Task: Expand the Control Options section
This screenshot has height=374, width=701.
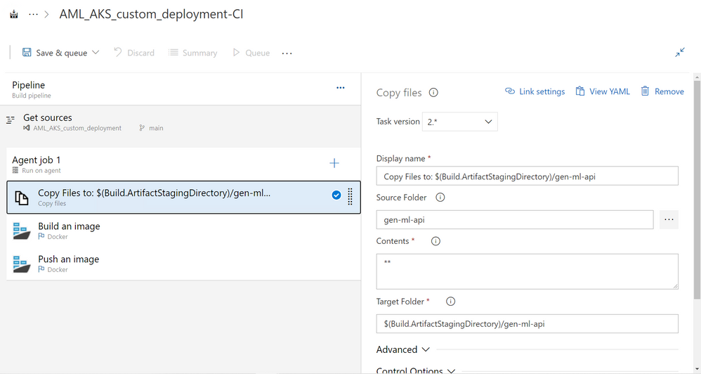Action: pyautogui.click(x=416, y=370)
